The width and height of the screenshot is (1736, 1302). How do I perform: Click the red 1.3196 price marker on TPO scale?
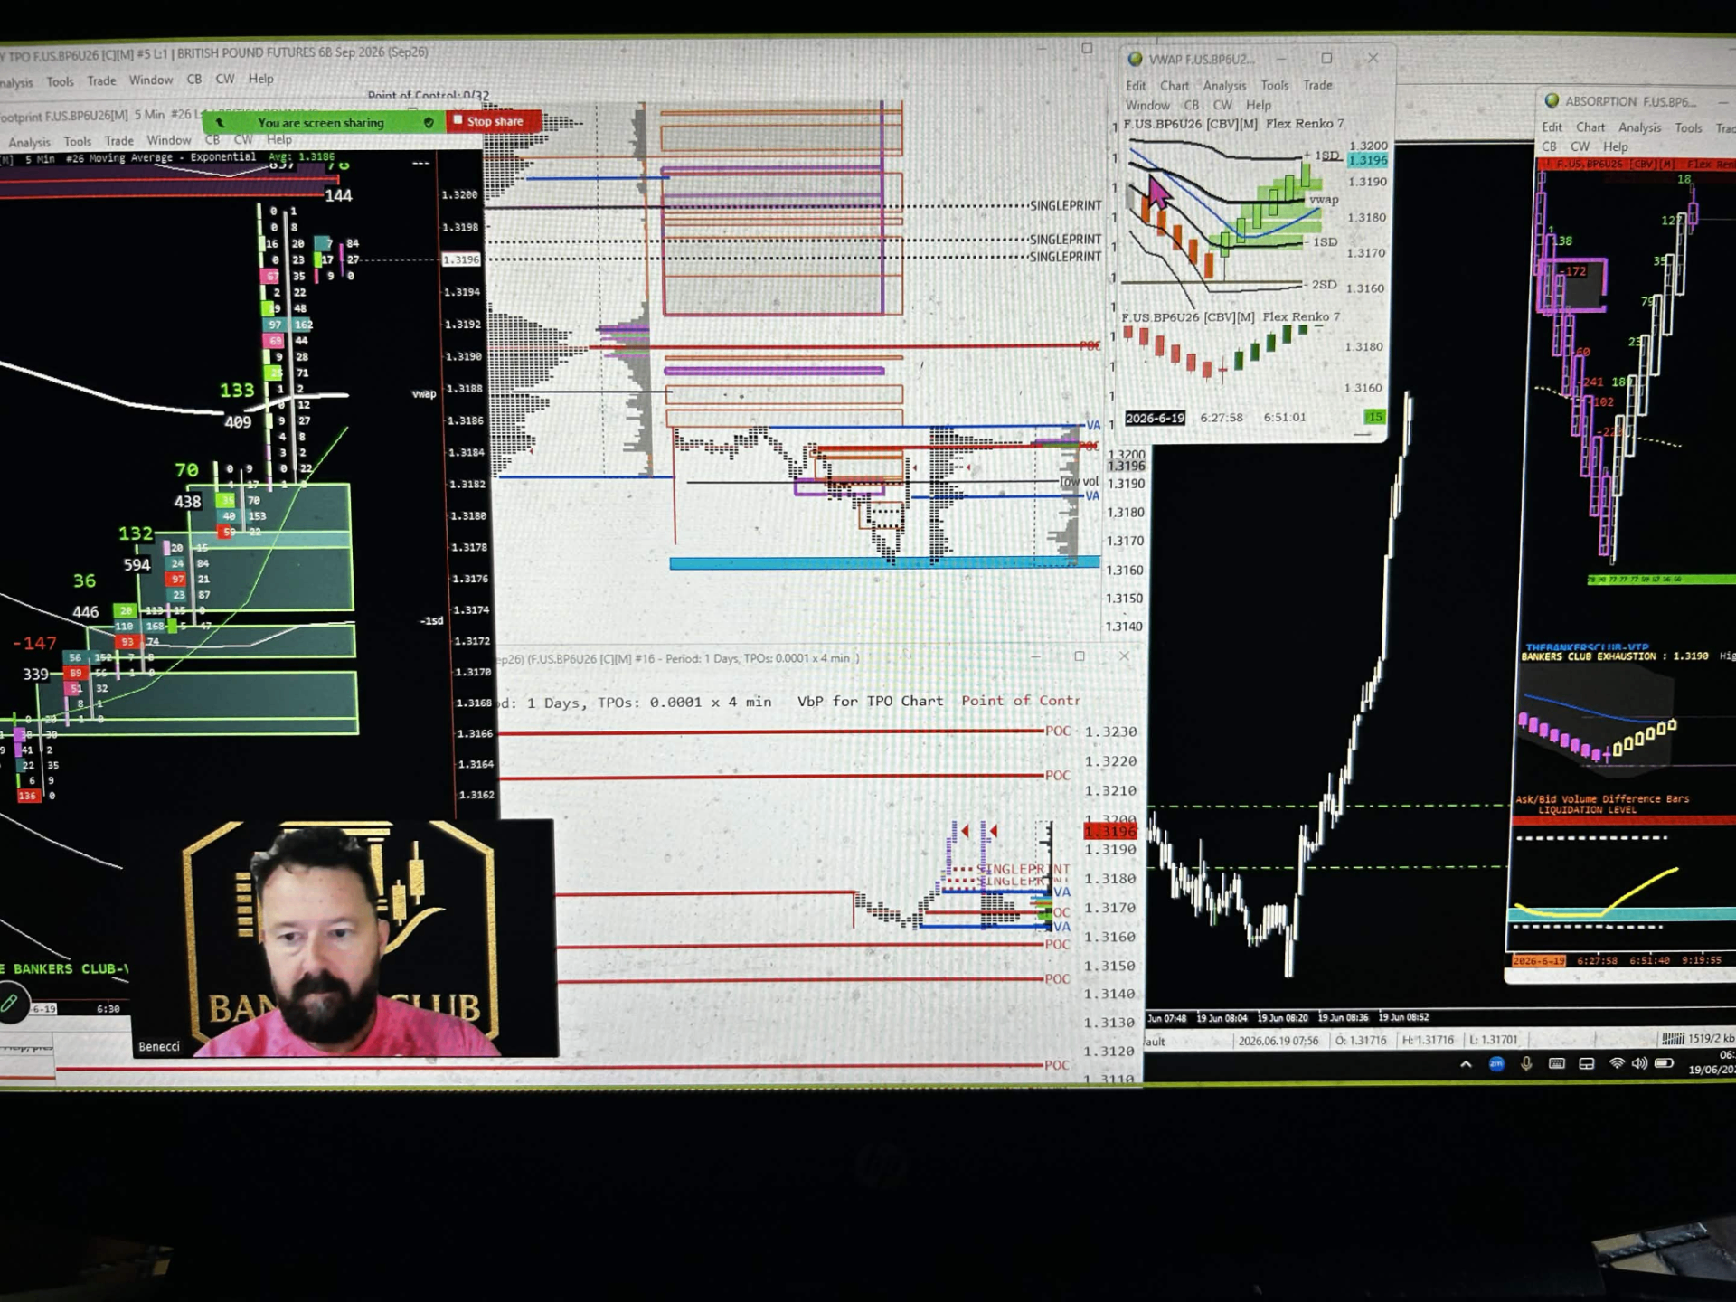tap(1109, 831)
